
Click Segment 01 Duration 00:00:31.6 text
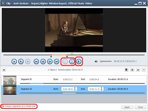pos(118,79)
